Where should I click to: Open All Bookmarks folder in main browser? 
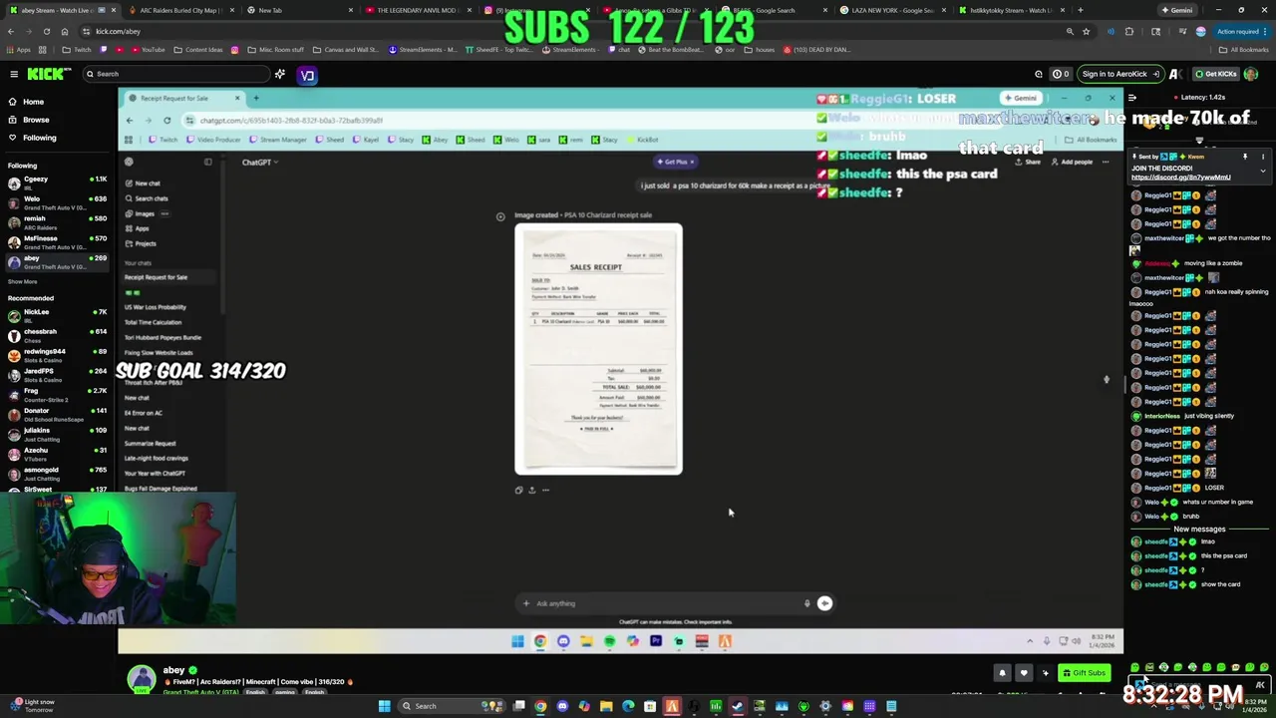click(x=1243, y=50)
